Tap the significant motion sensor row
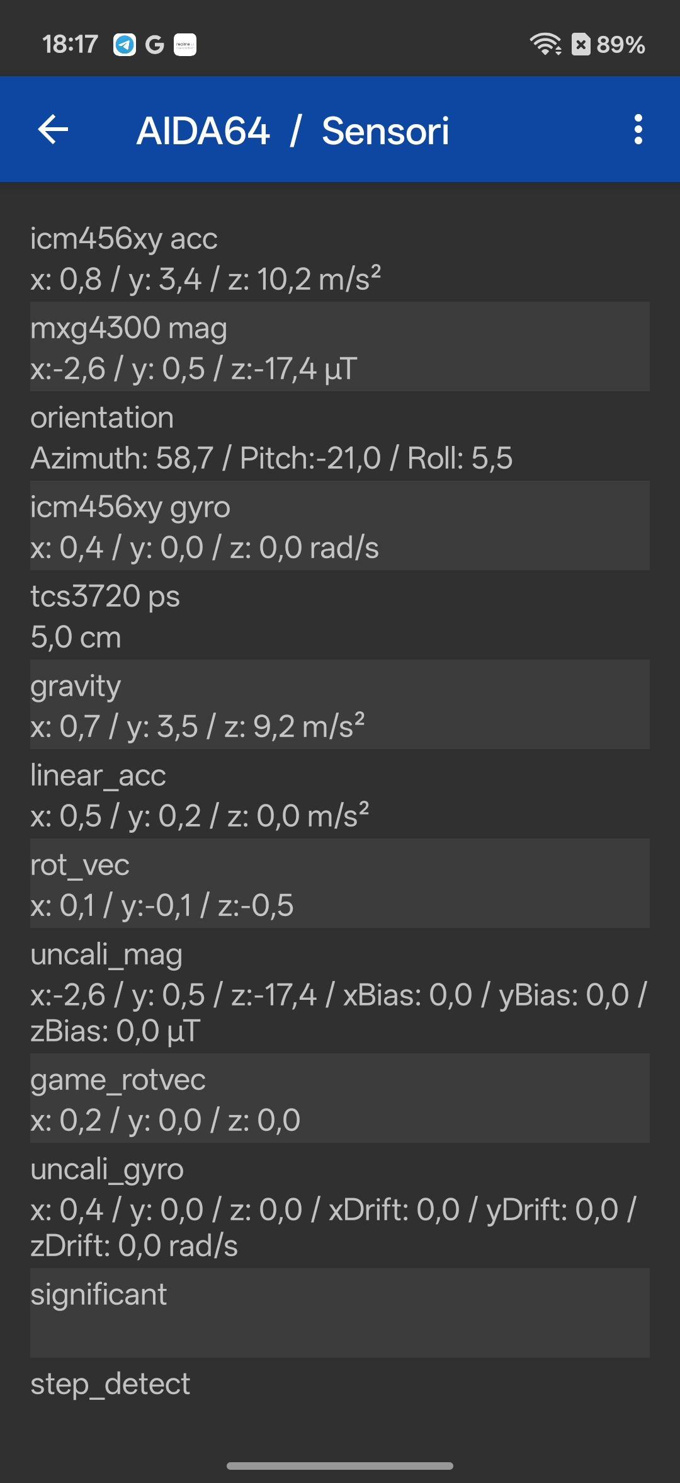Screen dimensions: 680x1483 pyautogui.click(x=340, y=1314)
